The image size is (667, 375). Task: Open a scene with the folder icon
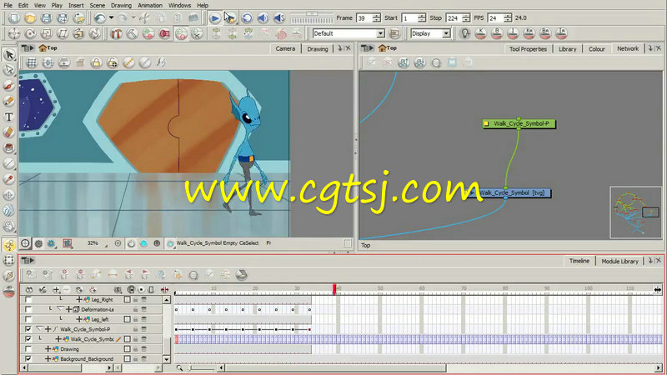click(x=30, y=17)
